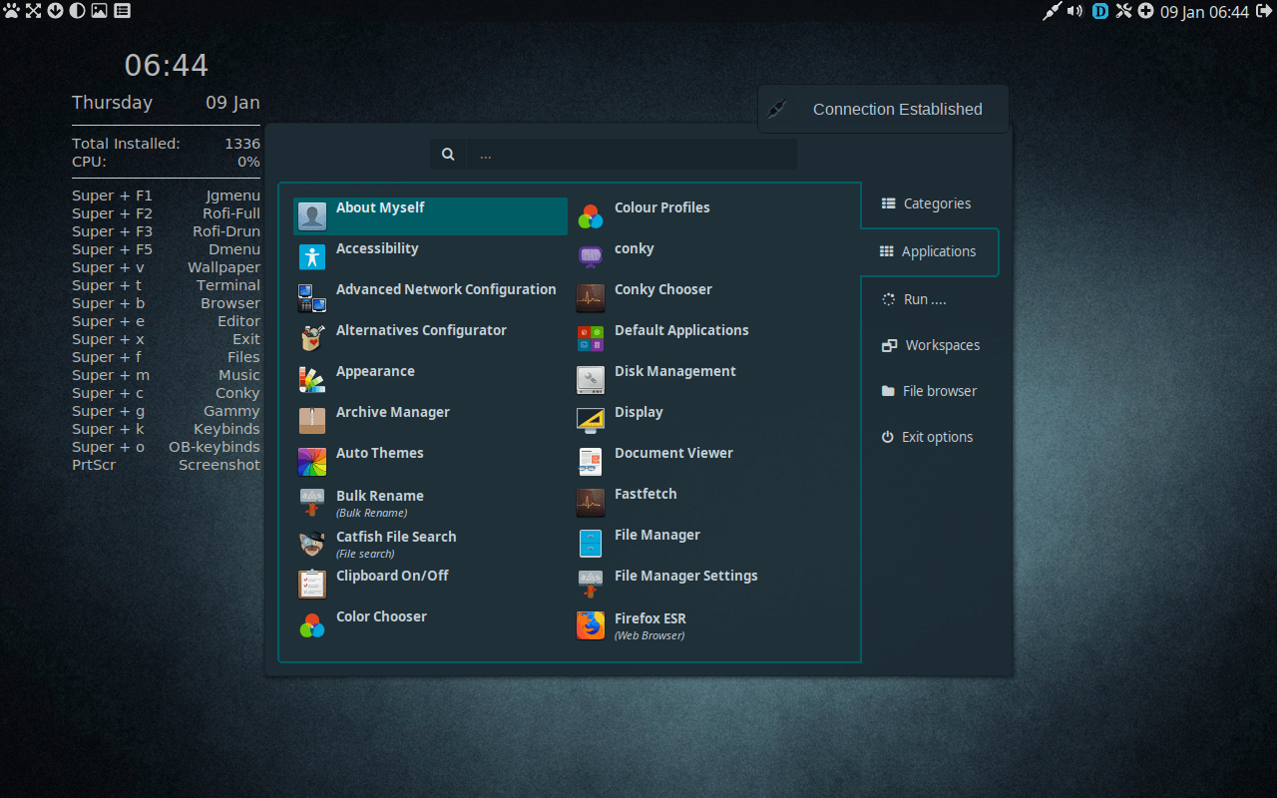1277x798 pixels.
Task: Open the Accessibility entry label
Action: click(x=377, y=248)
